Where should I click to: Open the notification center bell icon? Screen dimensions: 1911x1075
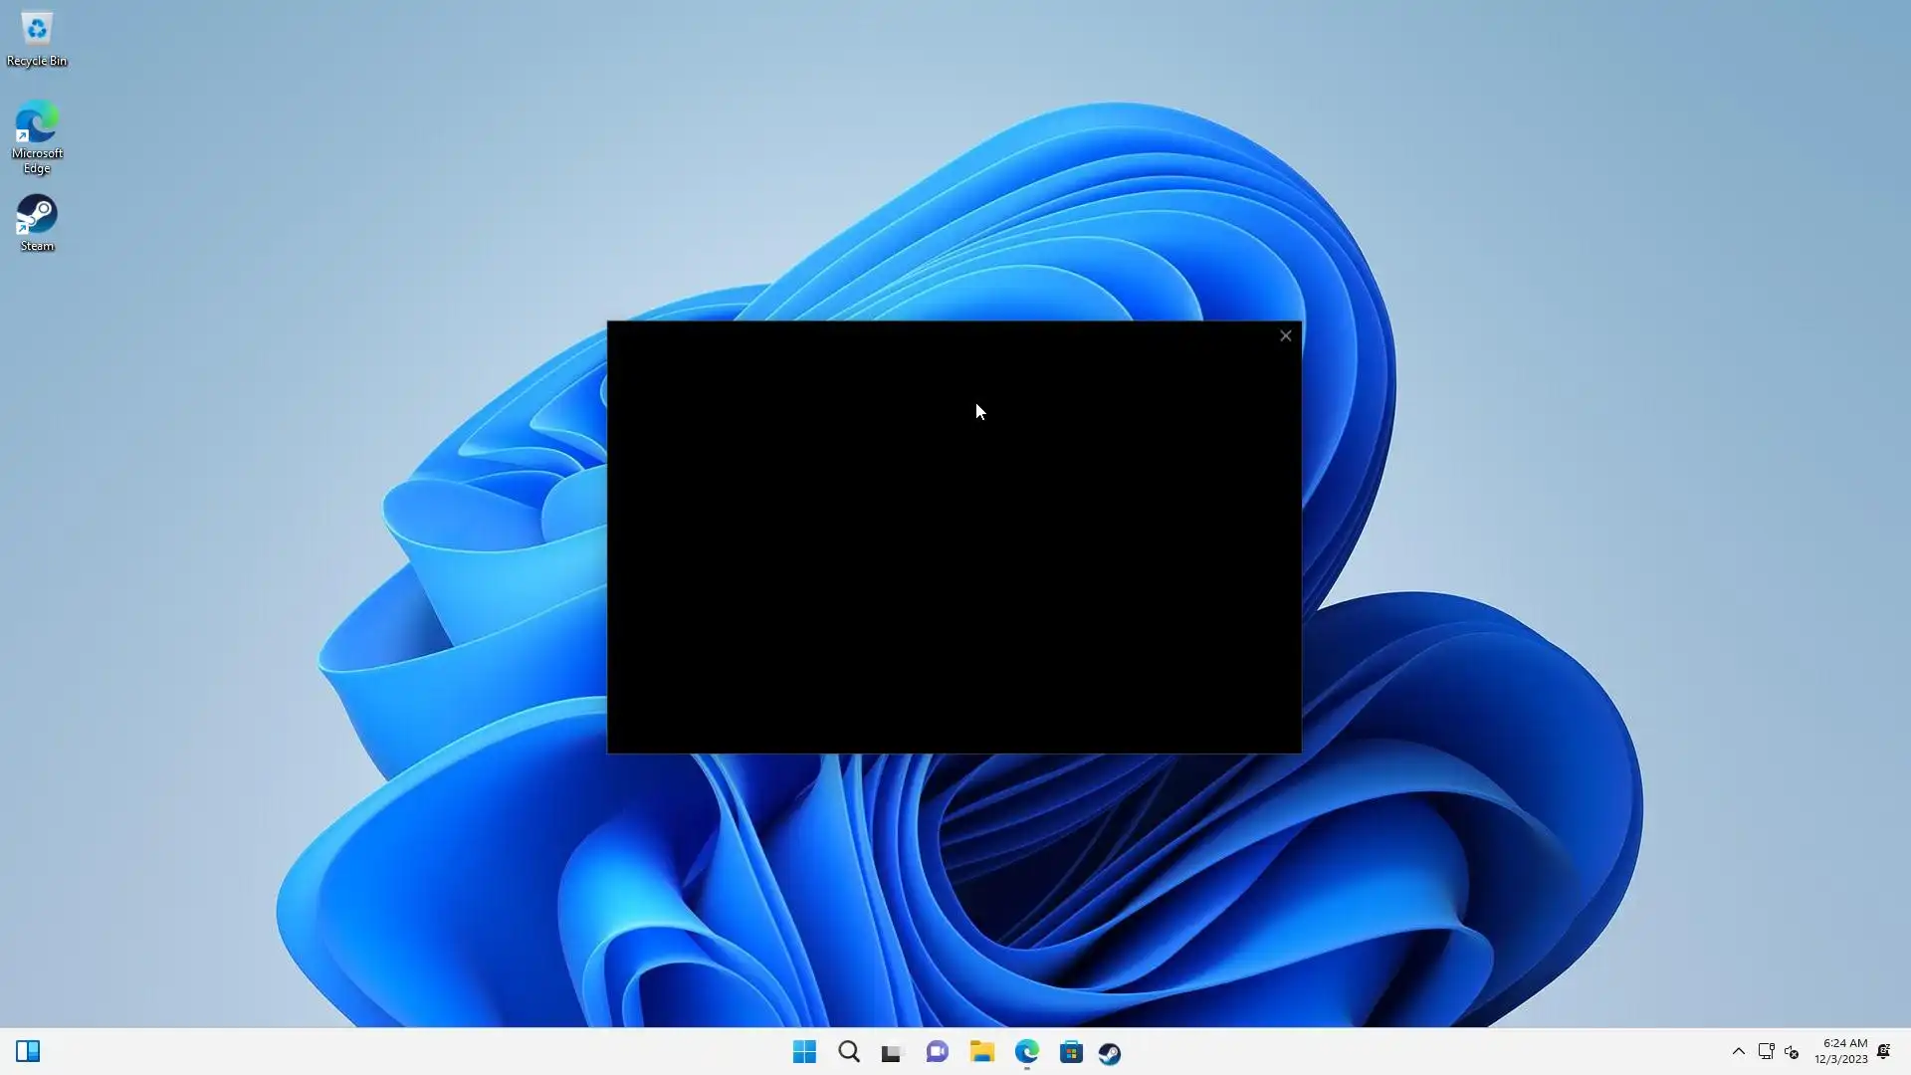click(x=1884, y=1051)
